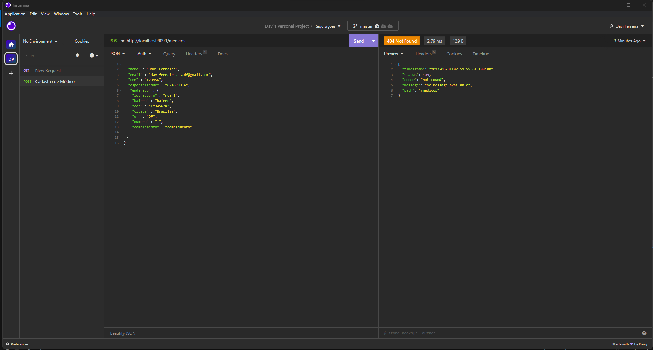Image resolution: width=653 pixels, height=350 pixels.
Task: Collapse response JSON root fold arrow
Action: (x=395, y=64)
